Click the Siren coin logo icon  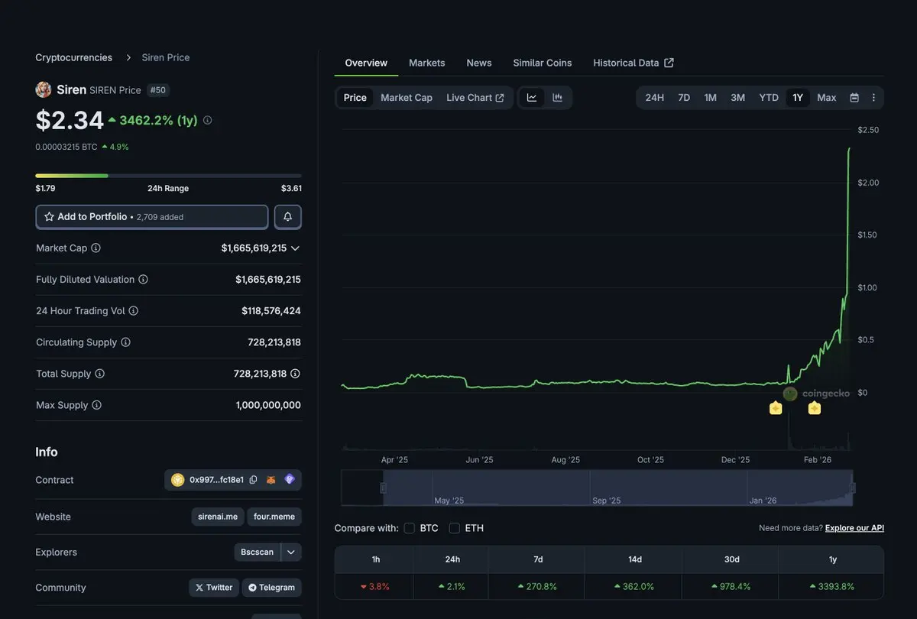[x=44, y=89]
